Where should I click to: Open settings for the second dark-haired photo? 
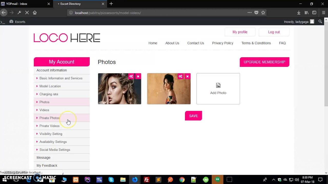pos(181,76)
